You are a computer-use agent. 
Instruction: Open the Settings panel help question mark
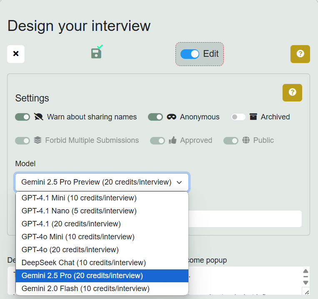(x=292, y=92)
